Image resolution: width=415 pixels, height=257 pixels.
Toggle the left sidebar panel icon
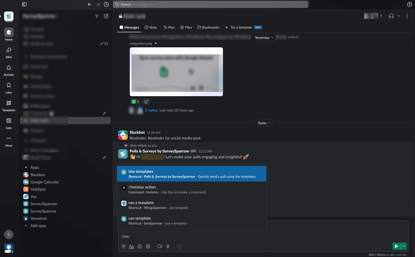(x=25, y=4)
